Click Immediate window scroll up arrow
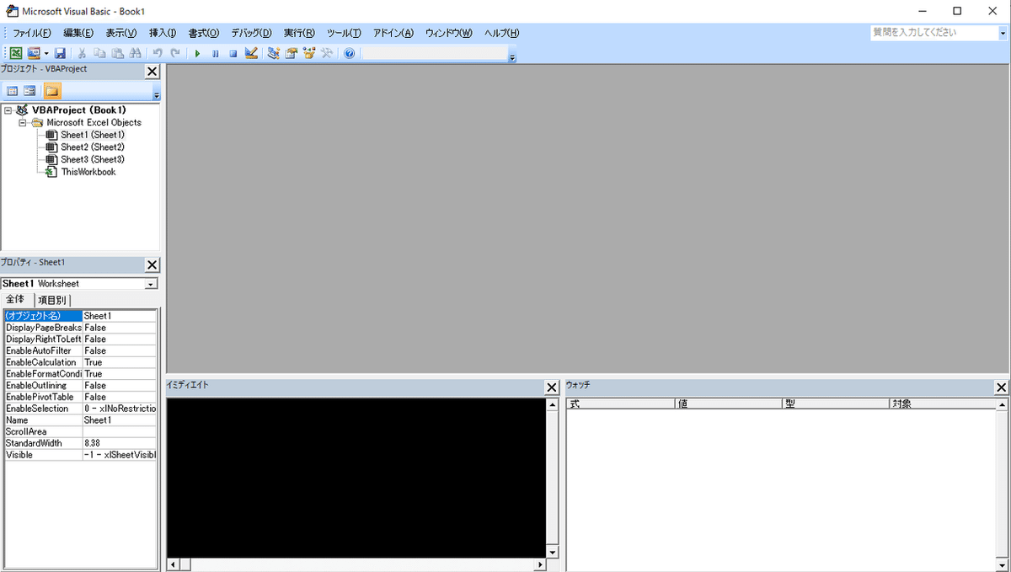The width and height of the screenshot is (1011, 572). pyautogui.click(x=553, y=405)
